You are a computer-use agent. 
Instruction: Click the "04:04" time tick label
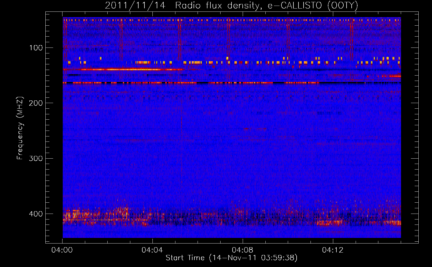click(152, 250)
